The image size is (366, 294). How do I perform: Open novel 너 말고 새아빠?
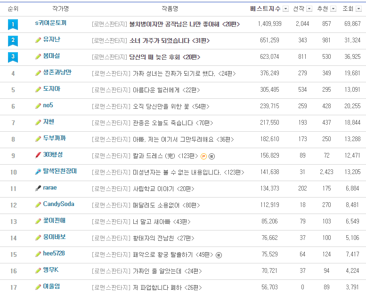pos(162,222)
